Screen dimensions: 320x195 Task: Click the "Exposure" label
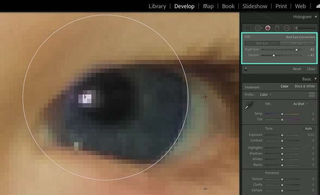click(x=256, y=135)
